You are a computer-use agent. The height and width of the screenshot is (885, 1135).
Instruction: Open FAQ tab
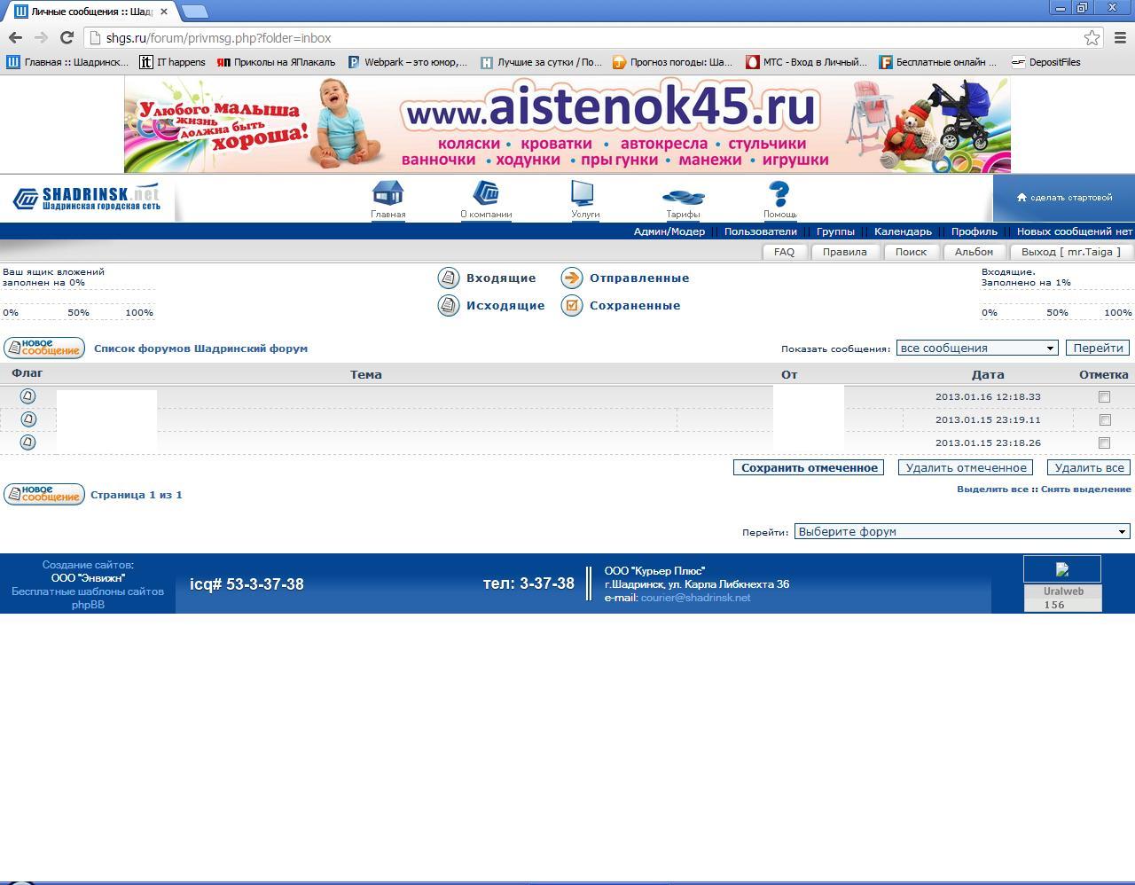[784, 252]
